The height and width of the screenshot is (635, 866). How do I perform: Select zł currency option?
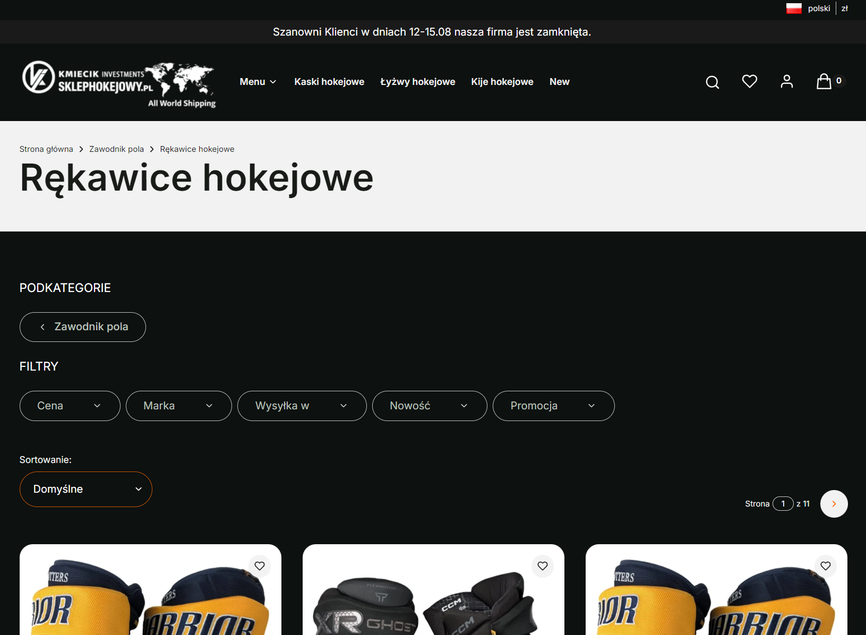(x=845, y=8)
